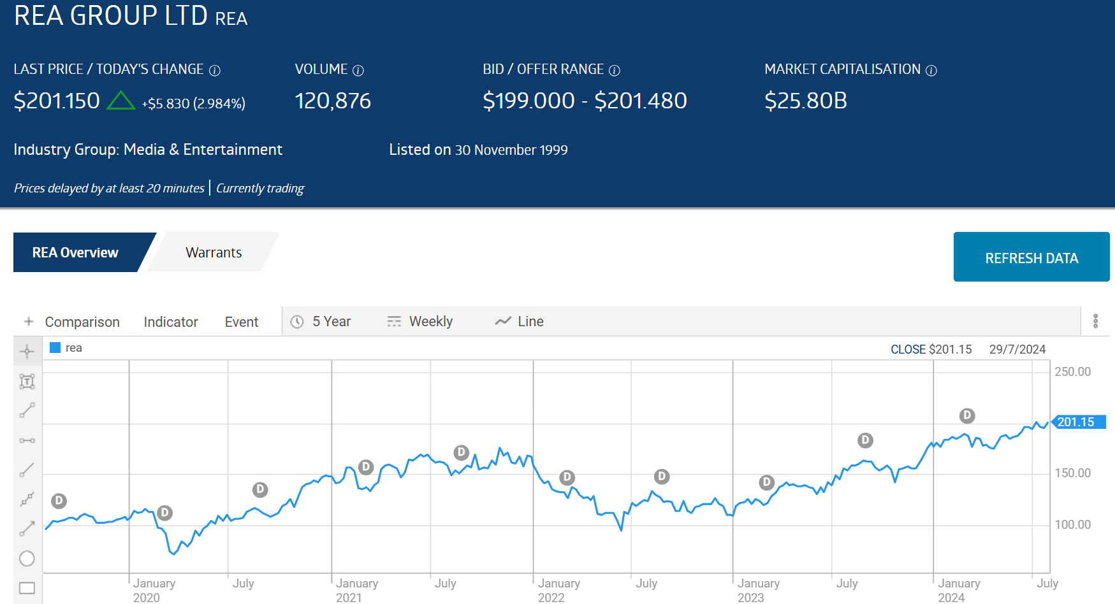1115x604 pixels.
Task: Select the line segment drawing tool
Action: (x=27, y=410)
